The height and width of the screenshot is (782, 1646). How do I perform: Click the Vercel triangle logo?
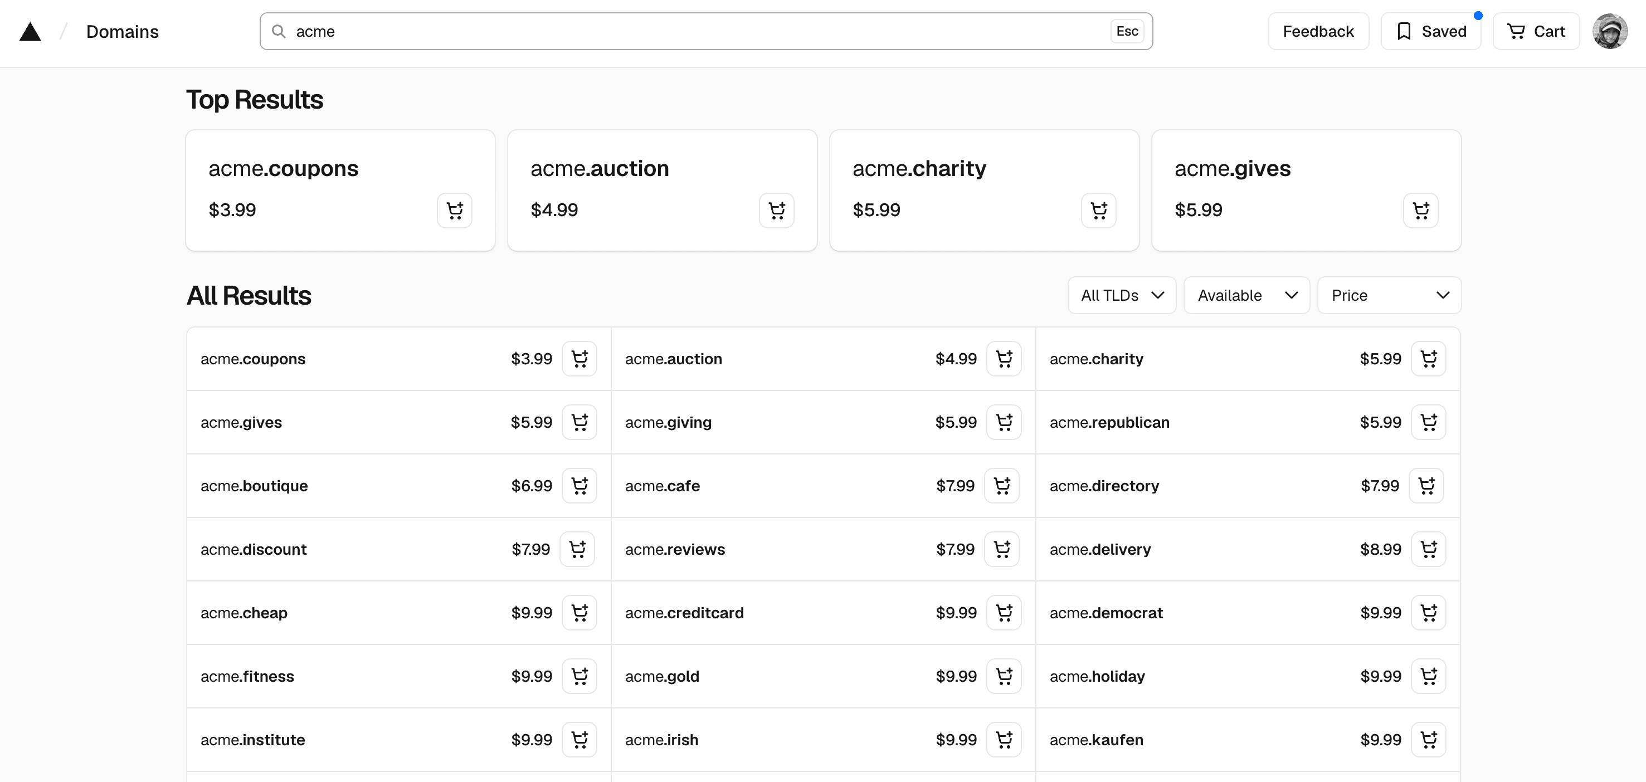coord(30,31)
